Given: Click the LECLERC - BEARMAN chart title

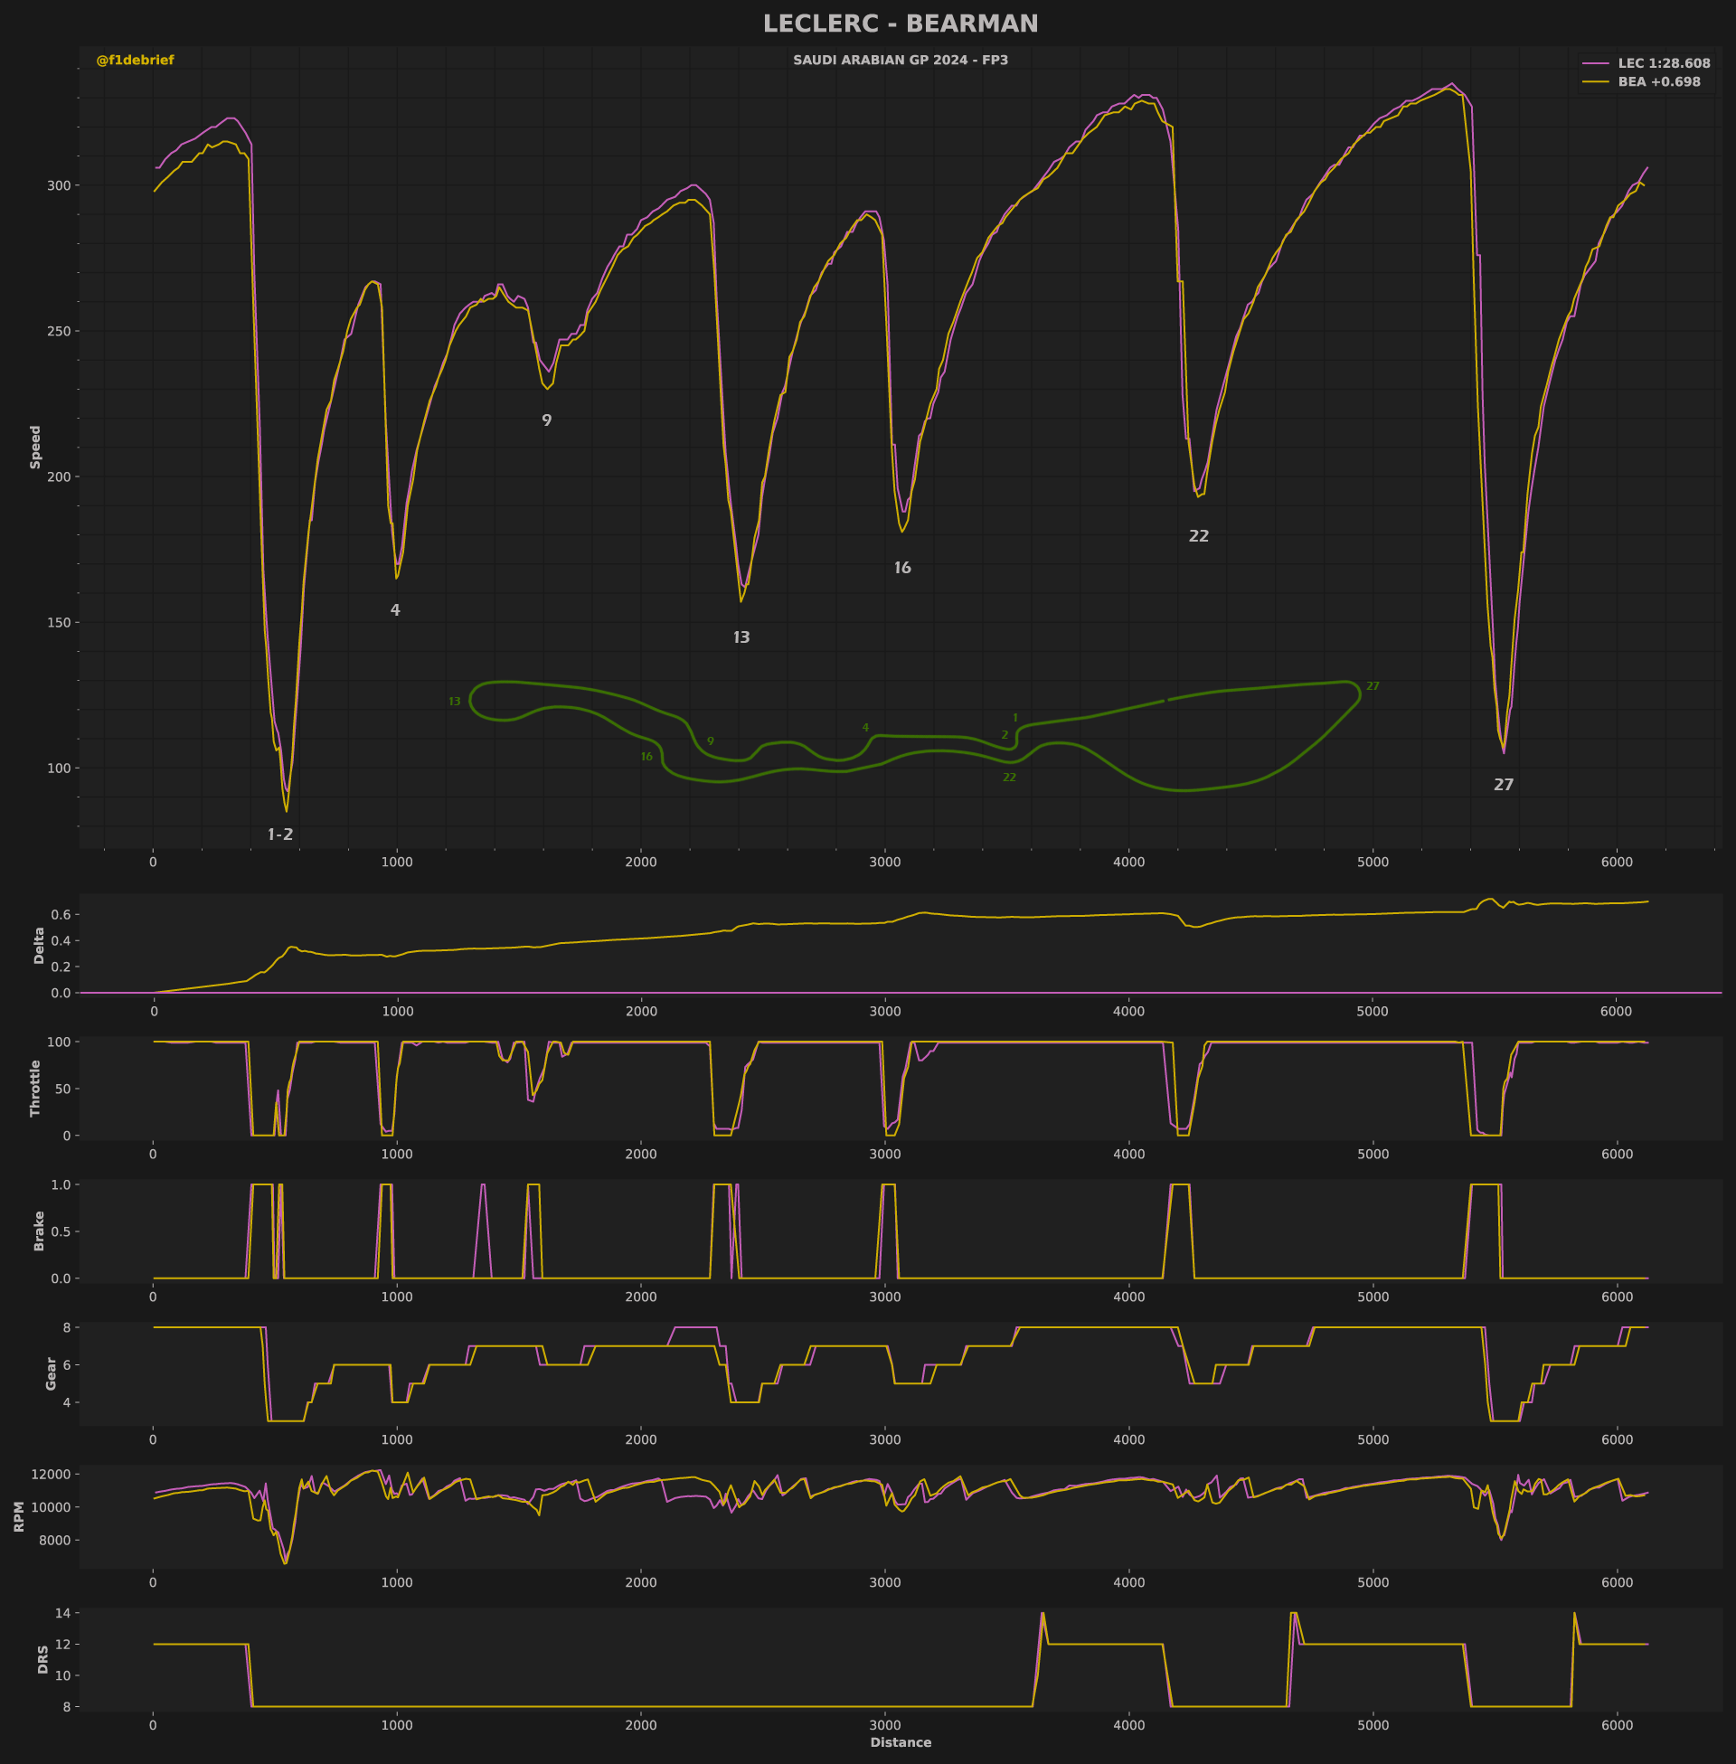Looking at the screenshot, I should coord(900,24).
